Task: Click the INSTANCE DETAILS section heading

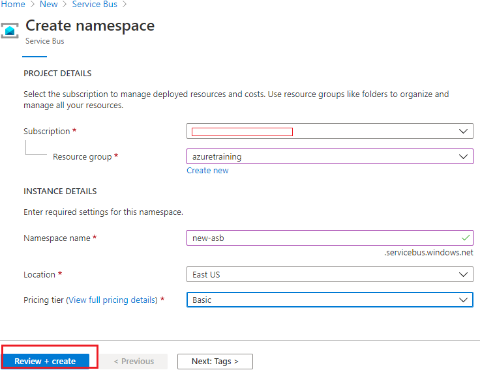Action: coord(60,192)
